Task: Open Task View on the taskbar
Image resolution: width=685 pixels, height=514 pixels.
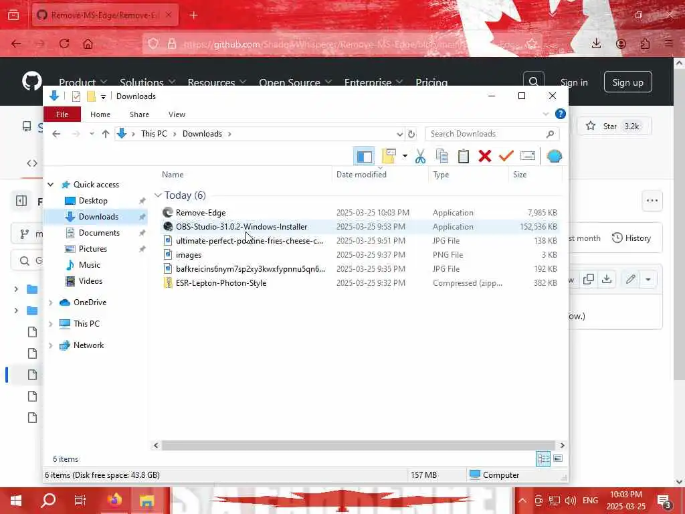Action: point(80,501)
